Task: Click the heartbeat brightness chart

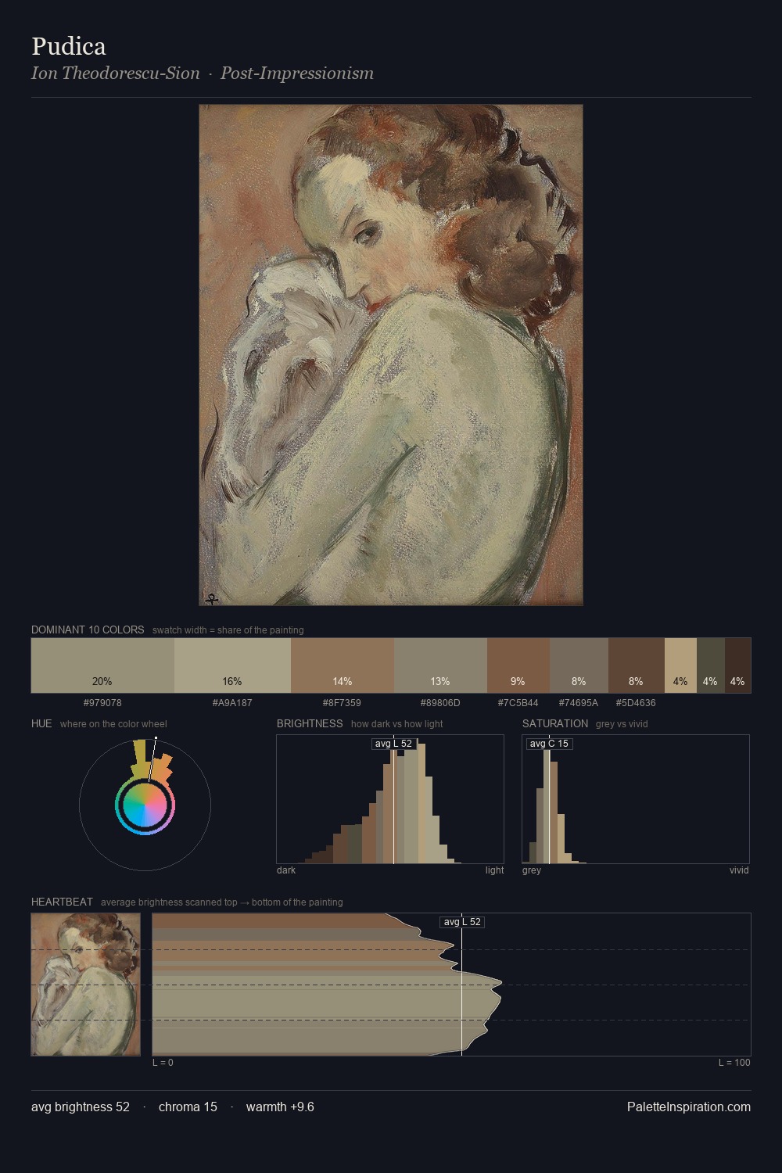Action: tap(451, 985)
